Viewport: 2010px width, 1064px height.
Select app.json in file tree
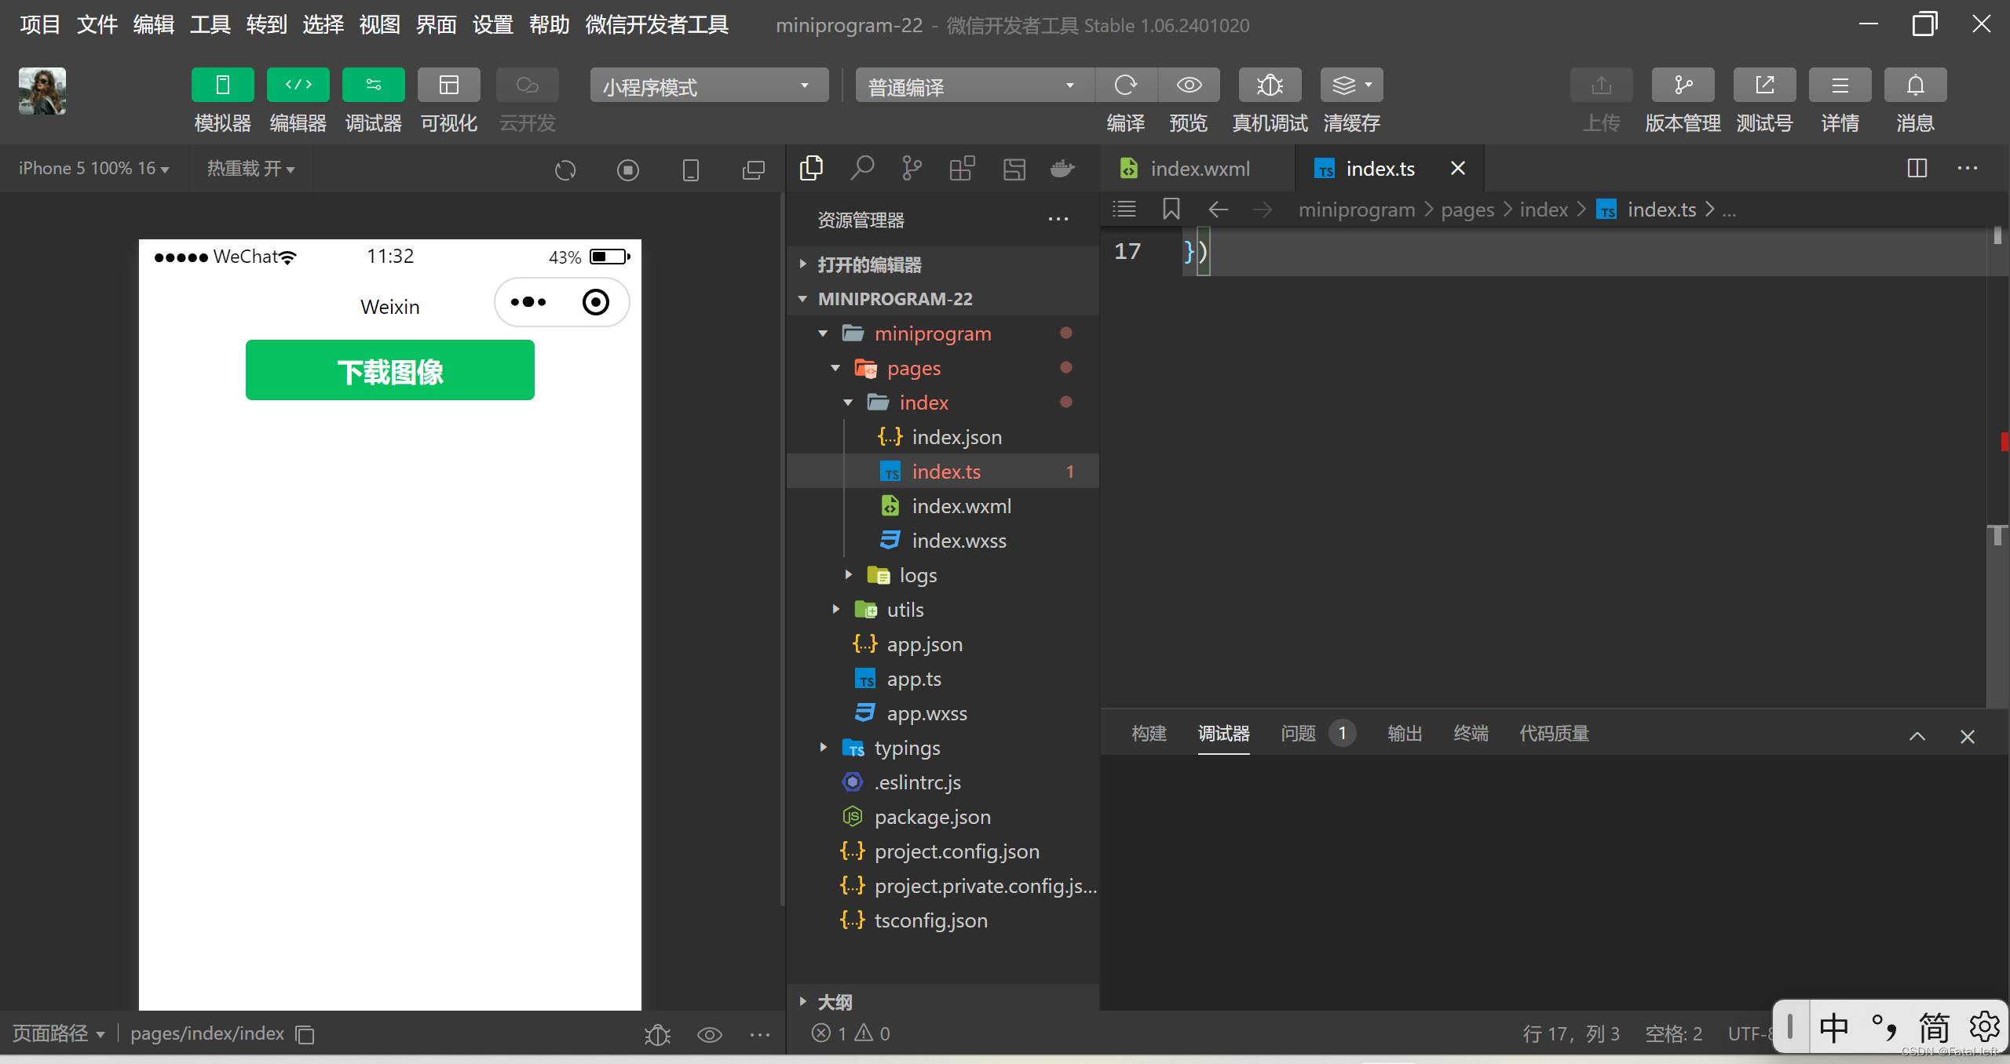tap(923, 644)
